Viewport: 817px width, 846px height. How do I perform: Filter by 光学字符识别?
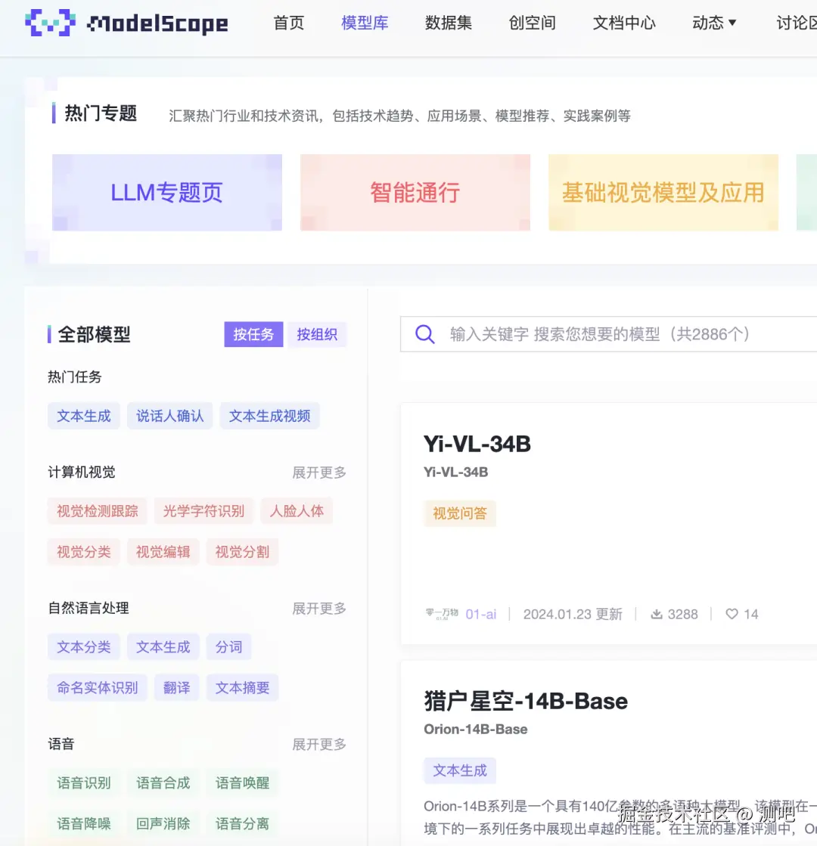click(203, 511)
